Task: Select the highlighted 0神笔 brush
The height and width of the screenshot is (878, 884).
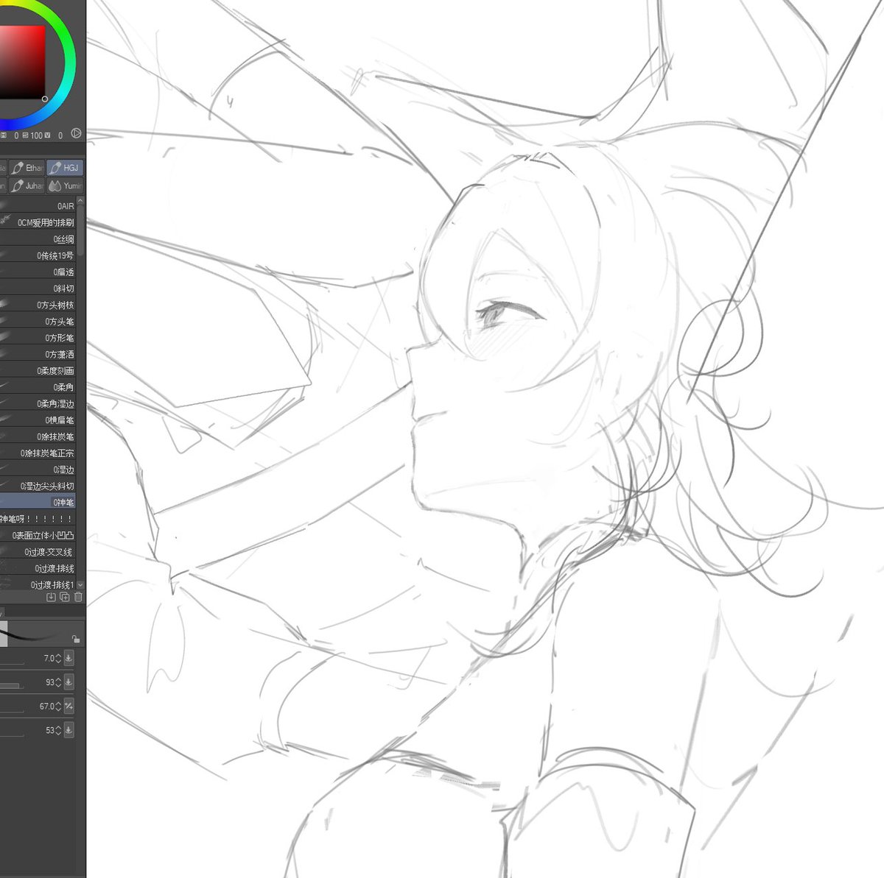Action: 38,502
